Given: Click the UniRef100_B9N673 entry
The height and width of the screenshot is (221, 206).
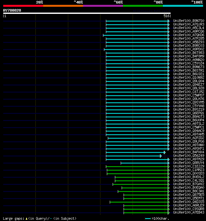Looking at the screenshot, I should click(189, 67).
